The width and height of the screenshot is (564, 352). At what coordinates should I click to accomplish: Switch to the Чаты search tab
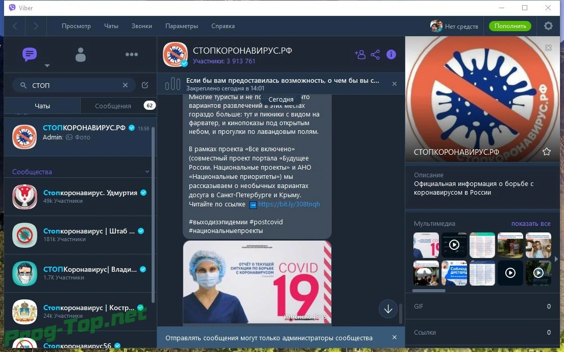coord(42,106)
